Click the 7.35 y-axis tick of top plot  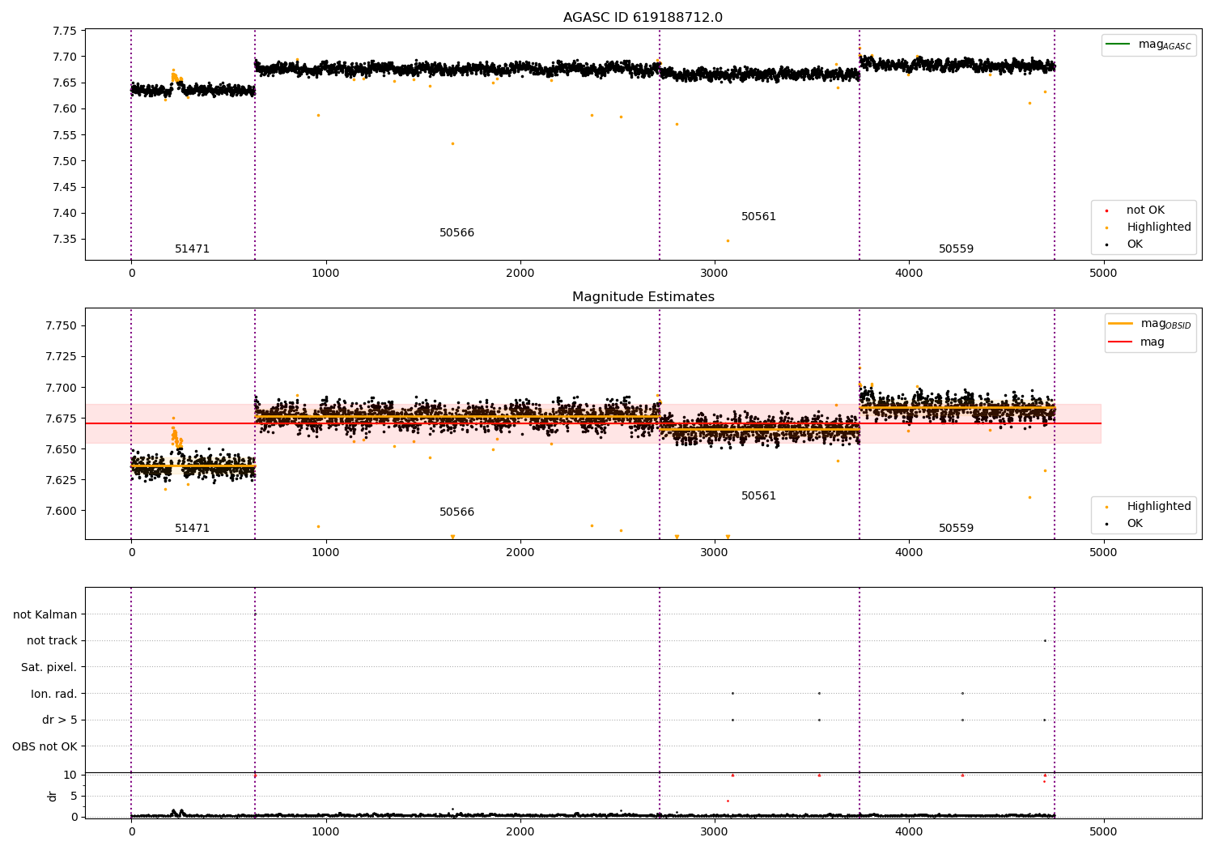pos(65,240)
